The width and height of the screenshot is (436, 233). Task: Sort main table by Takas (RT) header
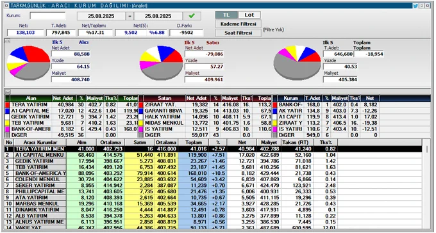click(297, 143)
